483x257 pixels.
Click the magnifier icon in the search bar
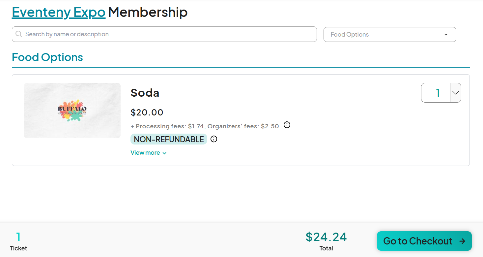point(19,34)
